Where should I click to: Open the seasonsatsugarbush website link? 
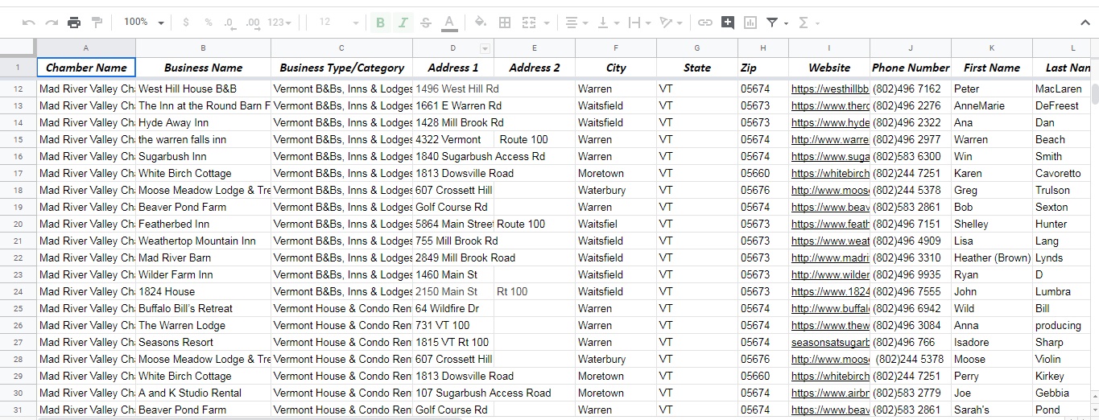(830, 342)
